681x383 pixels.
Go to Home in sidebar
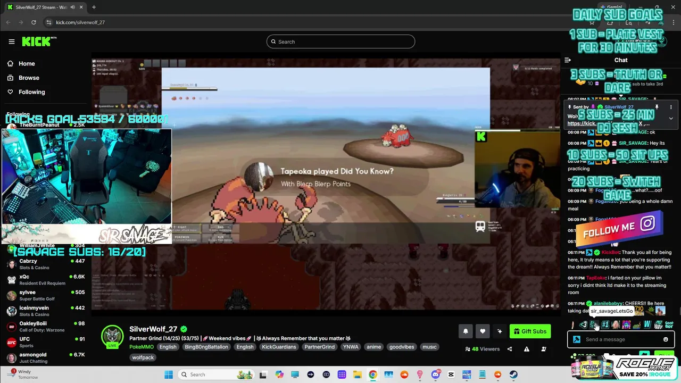[x=27, y=63]
